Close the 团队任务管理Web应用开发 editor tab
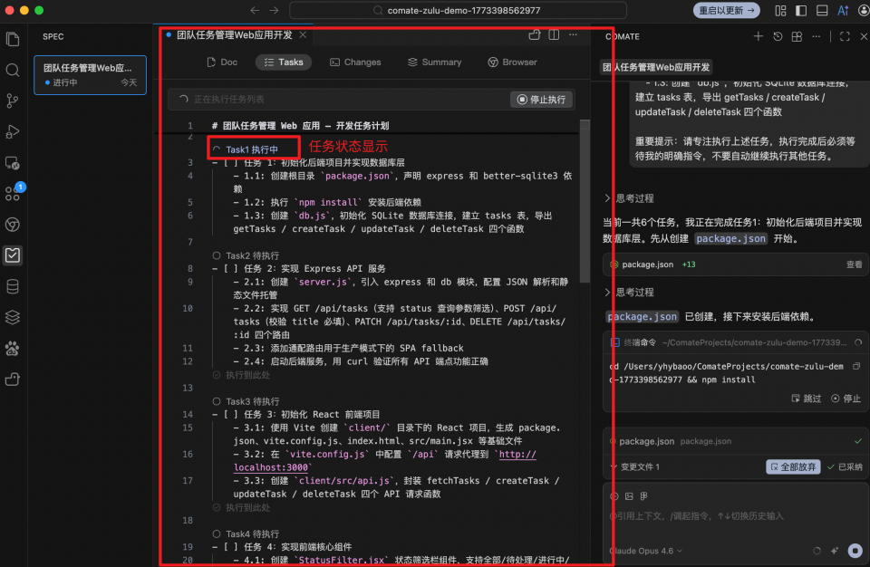Image resolution: width=870 pixels, height=567 pixels. tap(303, 35)
